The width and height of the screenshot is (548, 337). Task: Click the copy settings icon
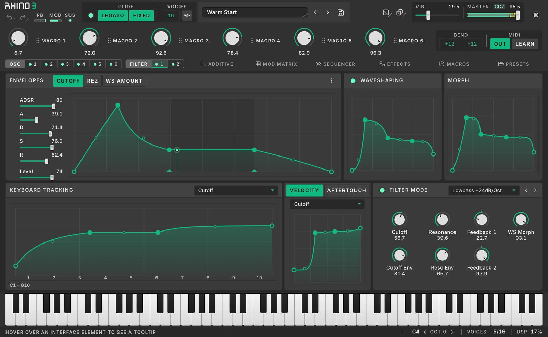[400, 13]
